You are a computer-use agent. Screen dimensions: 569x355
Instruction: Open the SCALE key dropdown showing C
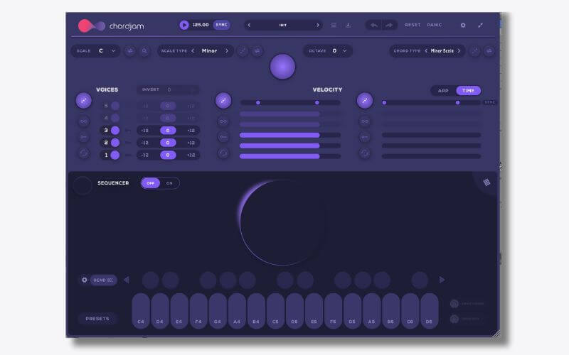coord(96,51)
